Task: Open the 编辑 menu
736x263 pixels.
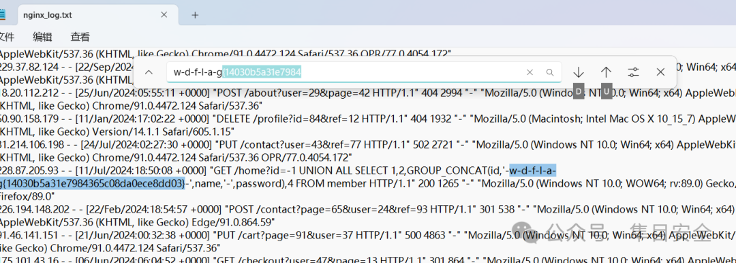Action: pyautogui.click(x=42, y=37)
